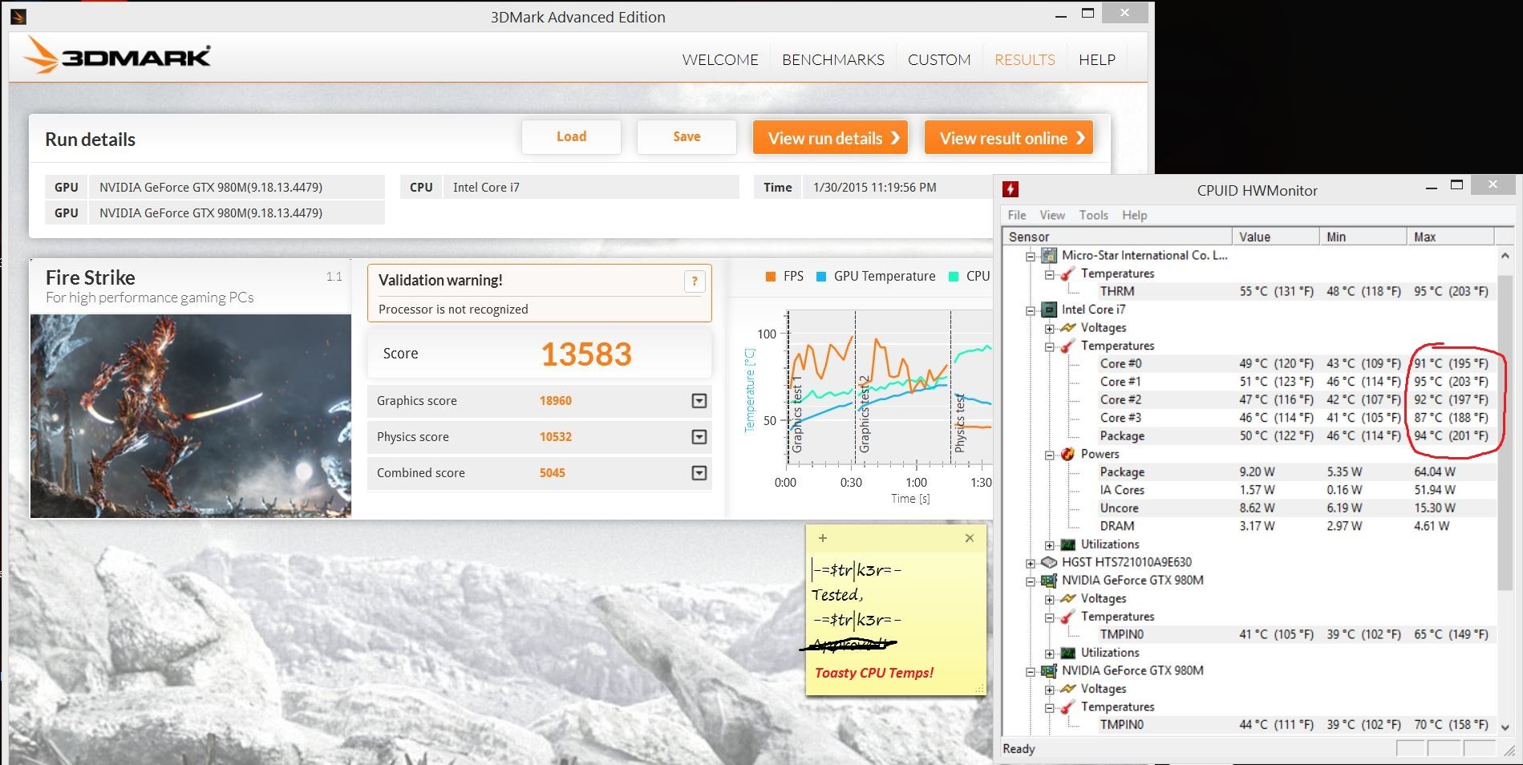Click the blue GPU Temperature legend swatch
The height and width of the screenshot is (765, 1523).
[821, 277]
